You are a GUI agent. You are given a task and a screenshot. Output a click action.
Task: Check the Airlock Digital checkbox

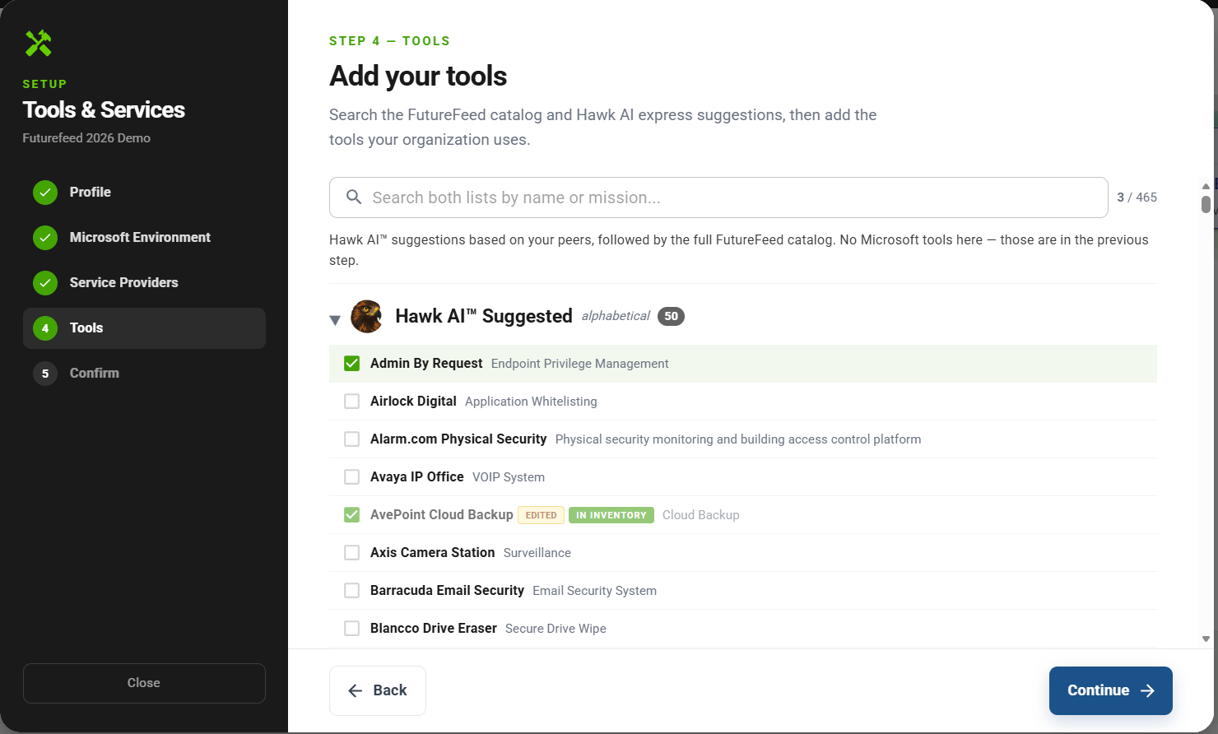(351, 402)
